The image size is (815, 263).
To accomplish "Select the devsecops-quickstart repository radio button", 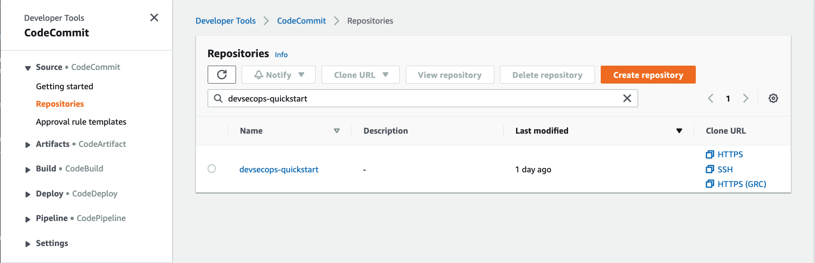I will coord(212,169).
